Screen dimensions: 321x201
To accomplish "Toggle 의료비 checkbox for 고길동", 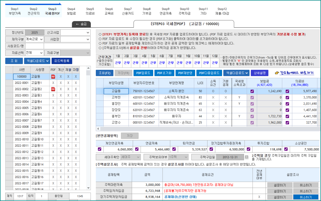I will 287,91.
